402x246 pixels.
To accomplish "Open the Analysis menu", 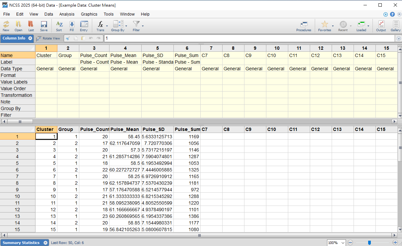I will tap(67, 14).
